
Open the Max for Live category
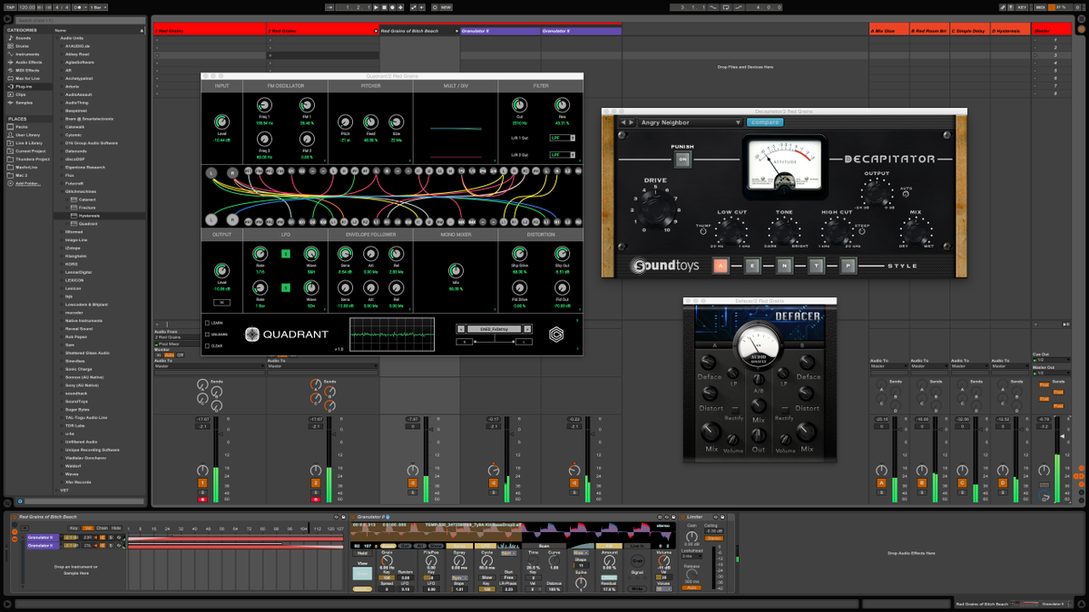pyautogui.click(x=27, y=78)
